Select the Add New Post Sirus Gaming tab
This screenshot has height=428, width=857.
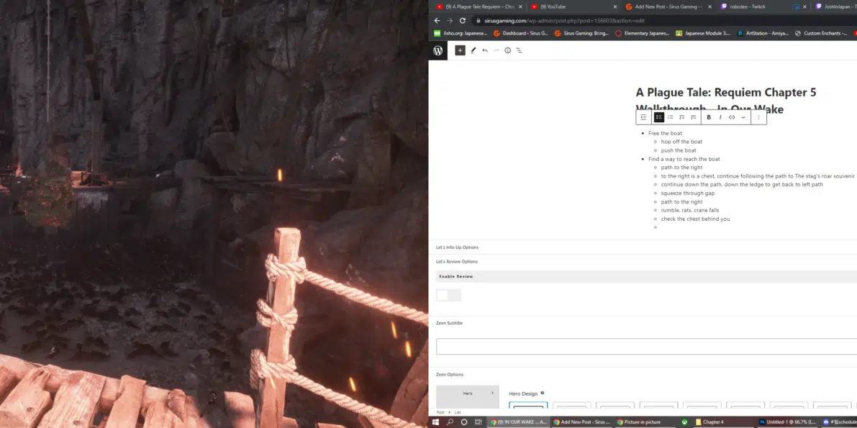tap(668, 6)
